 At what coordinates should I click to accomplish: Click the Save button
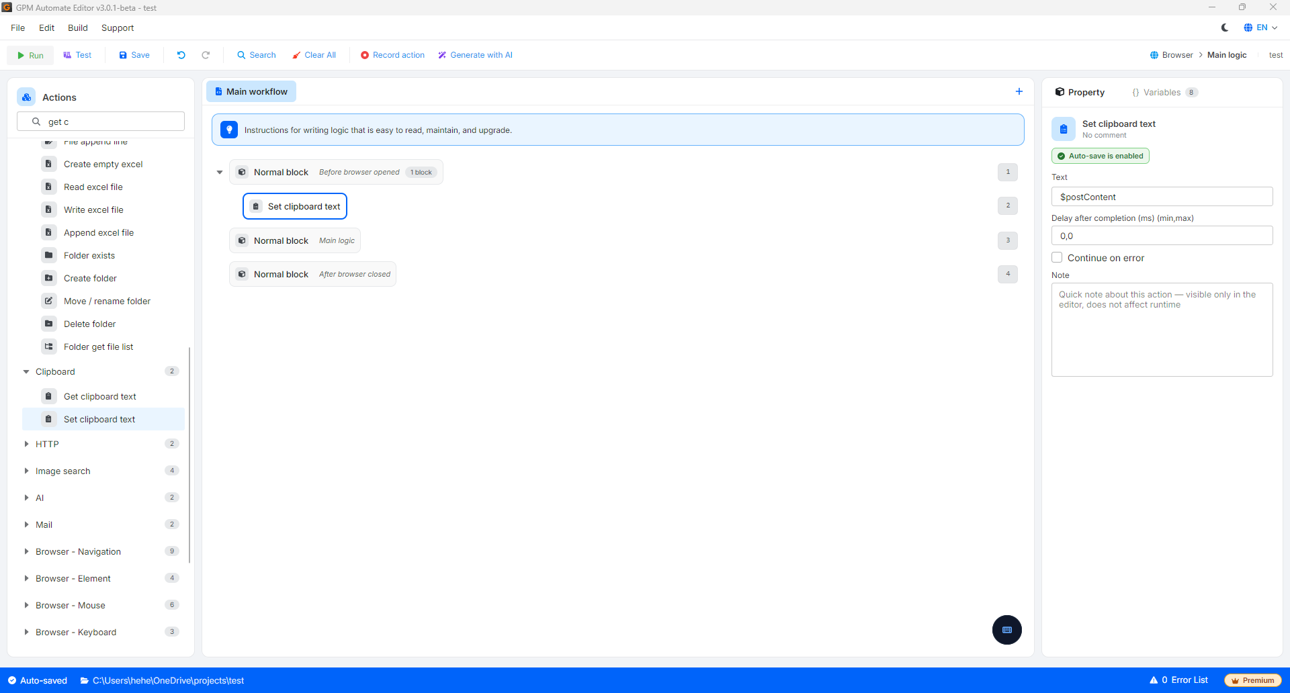point(134,55)
